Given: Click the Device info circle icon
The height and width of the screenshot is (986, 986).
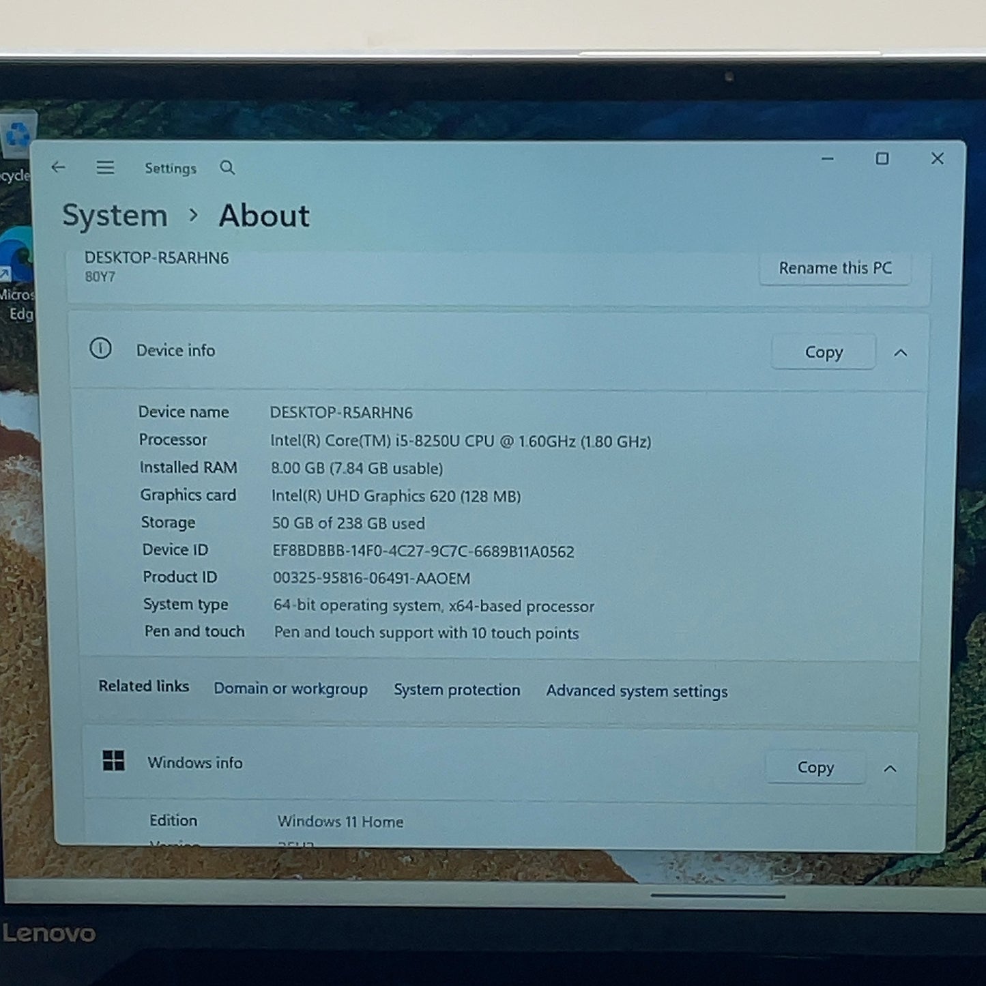Looking at the screenshot, I should coord(100,349).
